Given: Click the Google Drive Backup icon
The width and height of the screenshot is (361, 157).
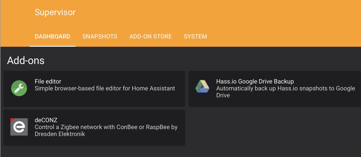Looking at the screenshot, I should pos(202,86).
